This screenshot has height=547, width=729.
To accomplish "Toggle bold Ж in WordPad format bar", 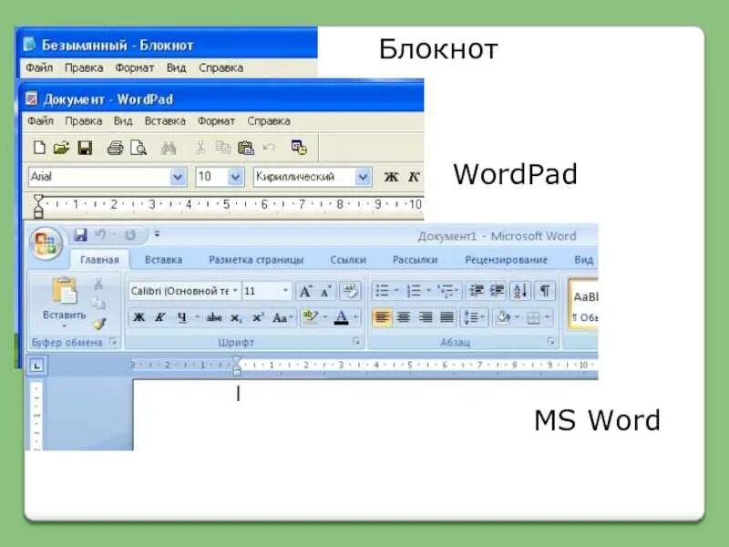I will [391, 177].
